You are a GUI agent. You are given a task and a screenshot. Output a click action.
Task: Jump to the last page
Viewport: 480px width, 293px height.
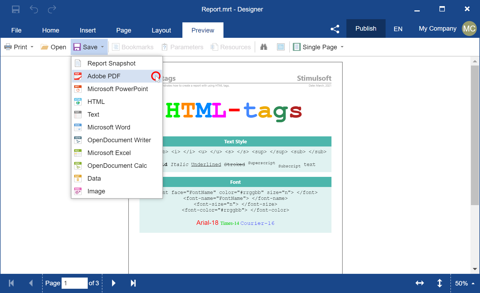(x=133, y=283)
